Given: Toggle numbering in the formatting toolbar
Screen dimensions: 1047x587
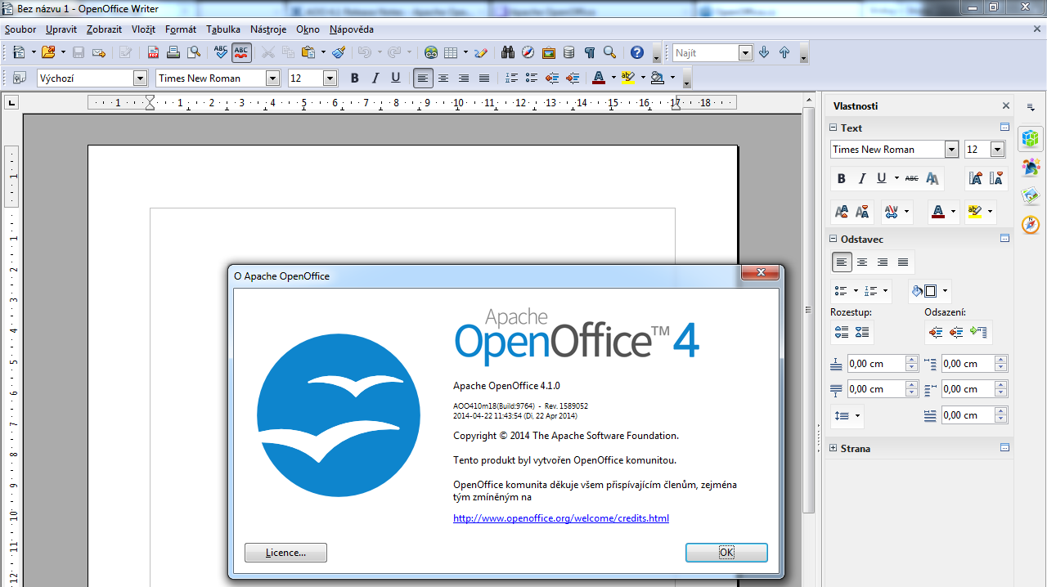Looking at the screenshot, I should tap(512, 78).
